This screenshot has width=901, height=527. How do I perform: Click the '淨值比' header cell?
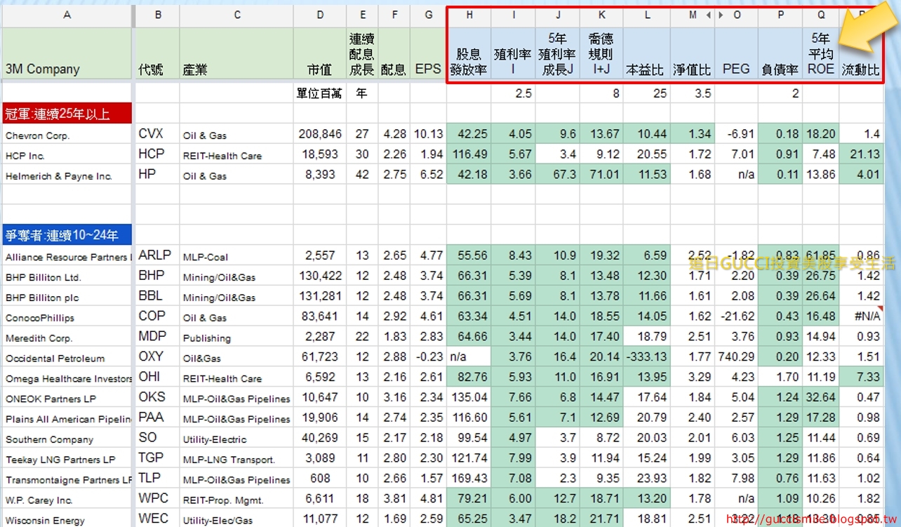(693, 53)
